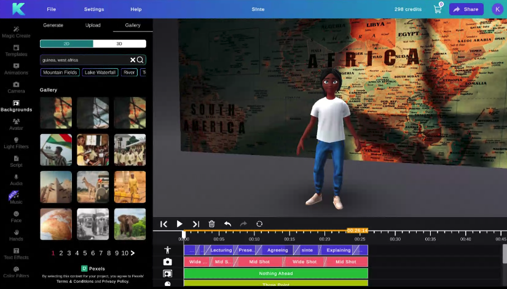Clear the search field with X
Viewport: 507px width, 289px height.
pyautogui.click(x=132, y=60)
